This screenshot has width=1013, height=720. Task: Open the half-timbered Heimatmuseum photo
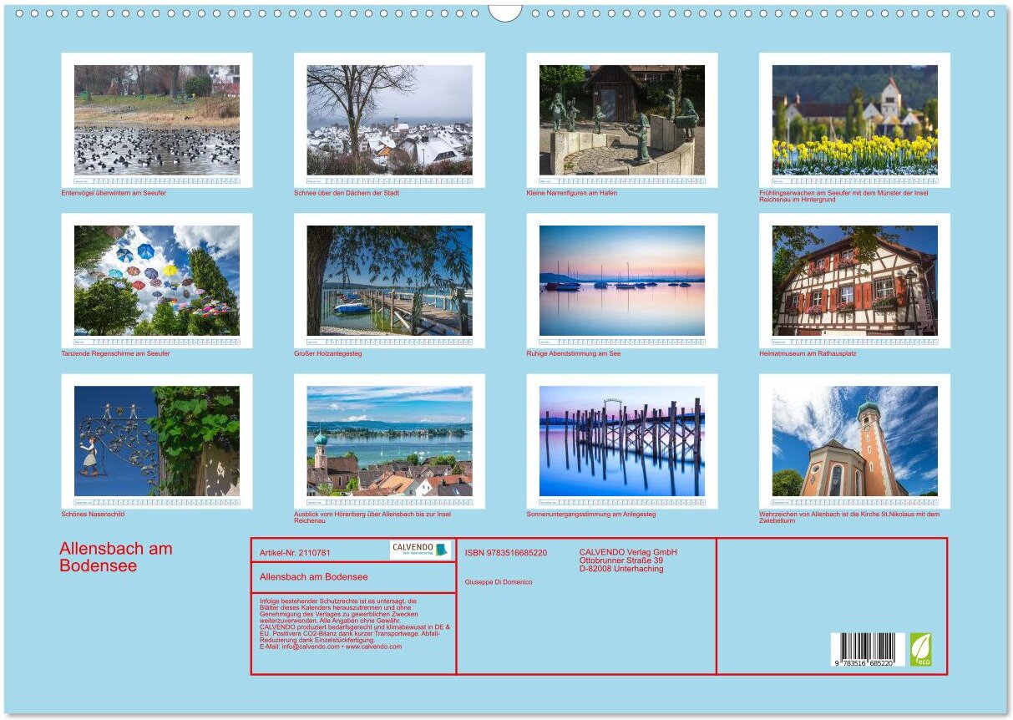pos(854,280)
